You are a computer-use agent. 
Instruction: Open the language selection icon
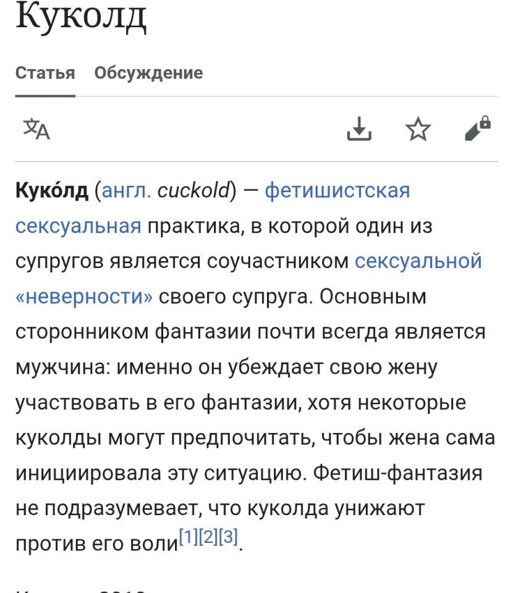pos(36,128)
